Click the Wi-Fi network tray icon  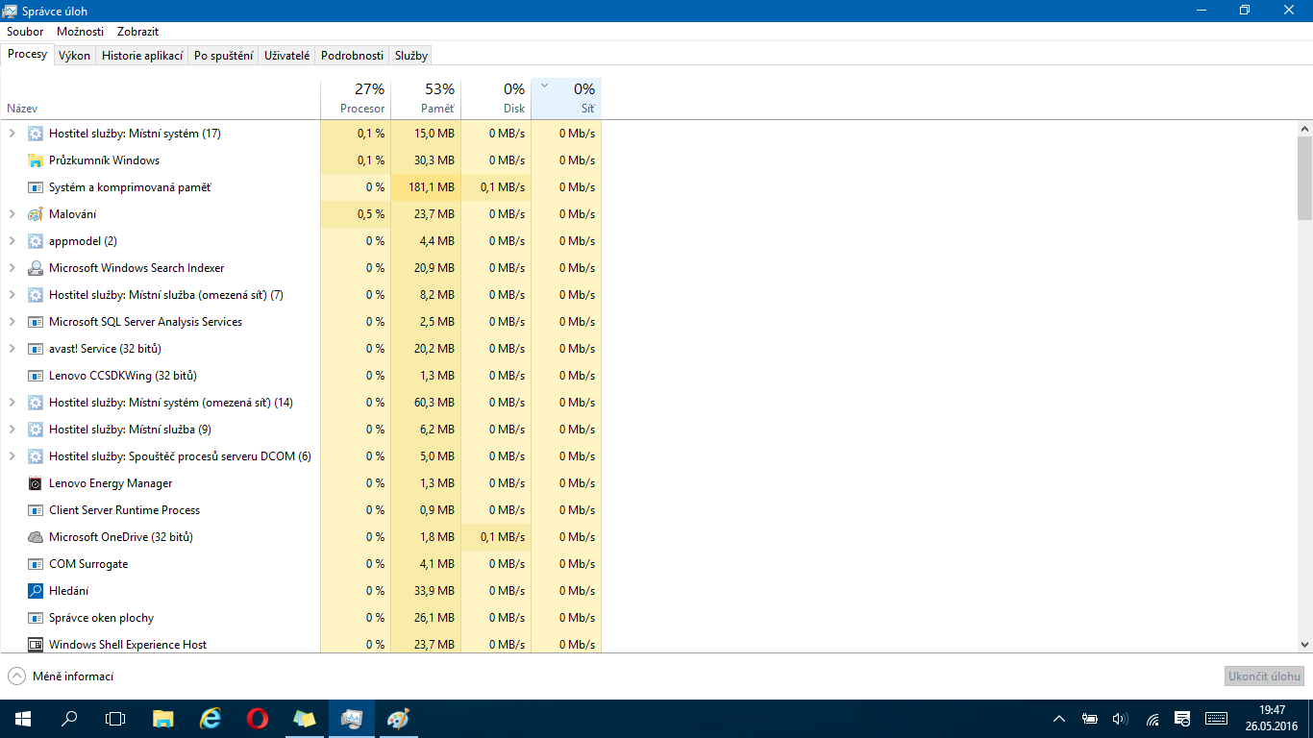(1152, 719)
